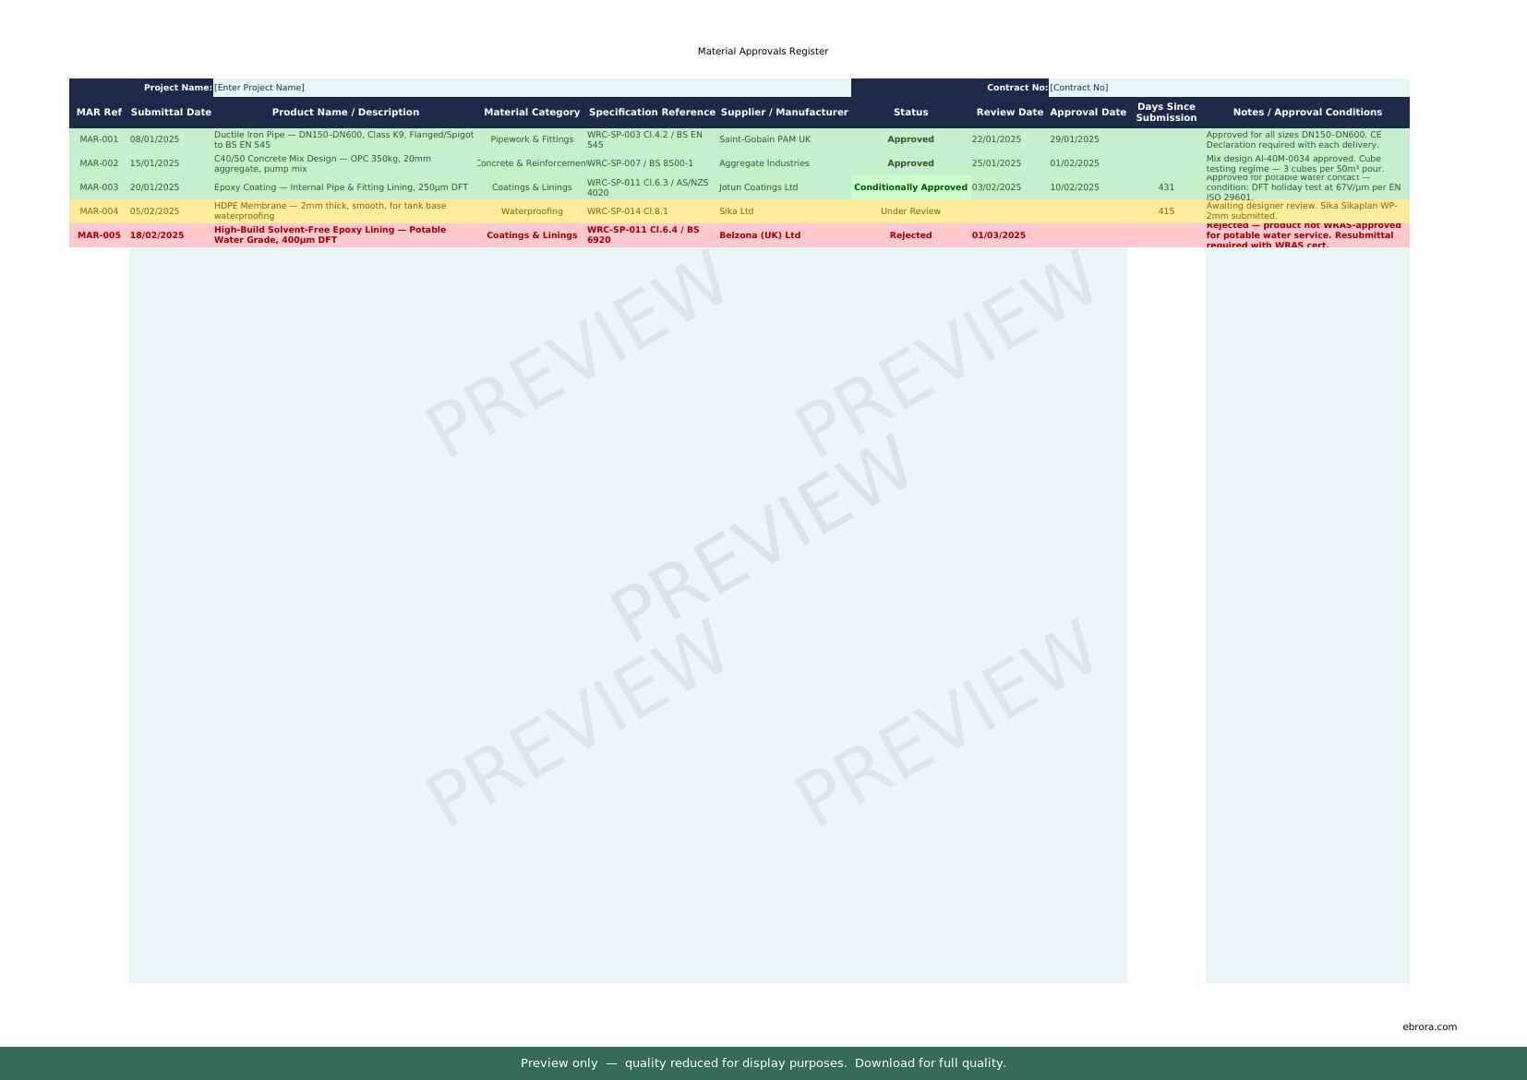Click the Project Name input field
1527x1080 pixels.
pyautogui.click(x=531, y=88)
